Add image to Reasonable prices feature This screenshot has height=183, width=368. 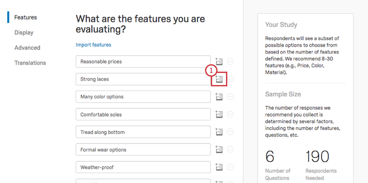click(x=219, y=62)
